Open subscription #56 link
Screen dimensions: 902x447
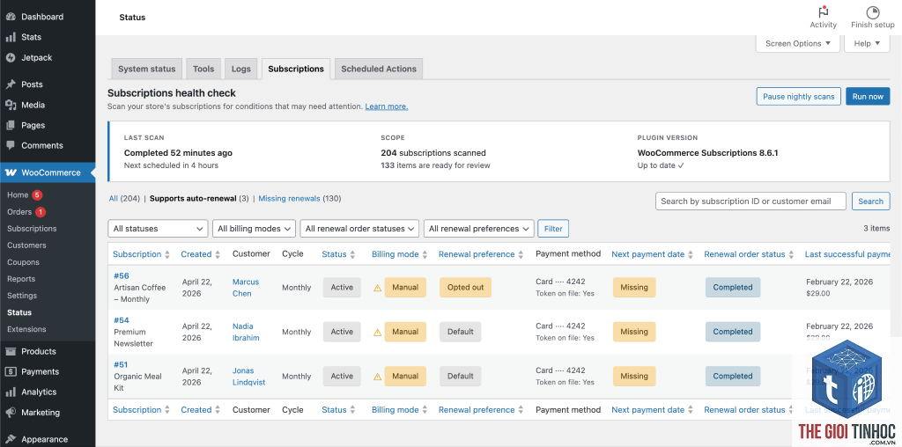(121, 275)
